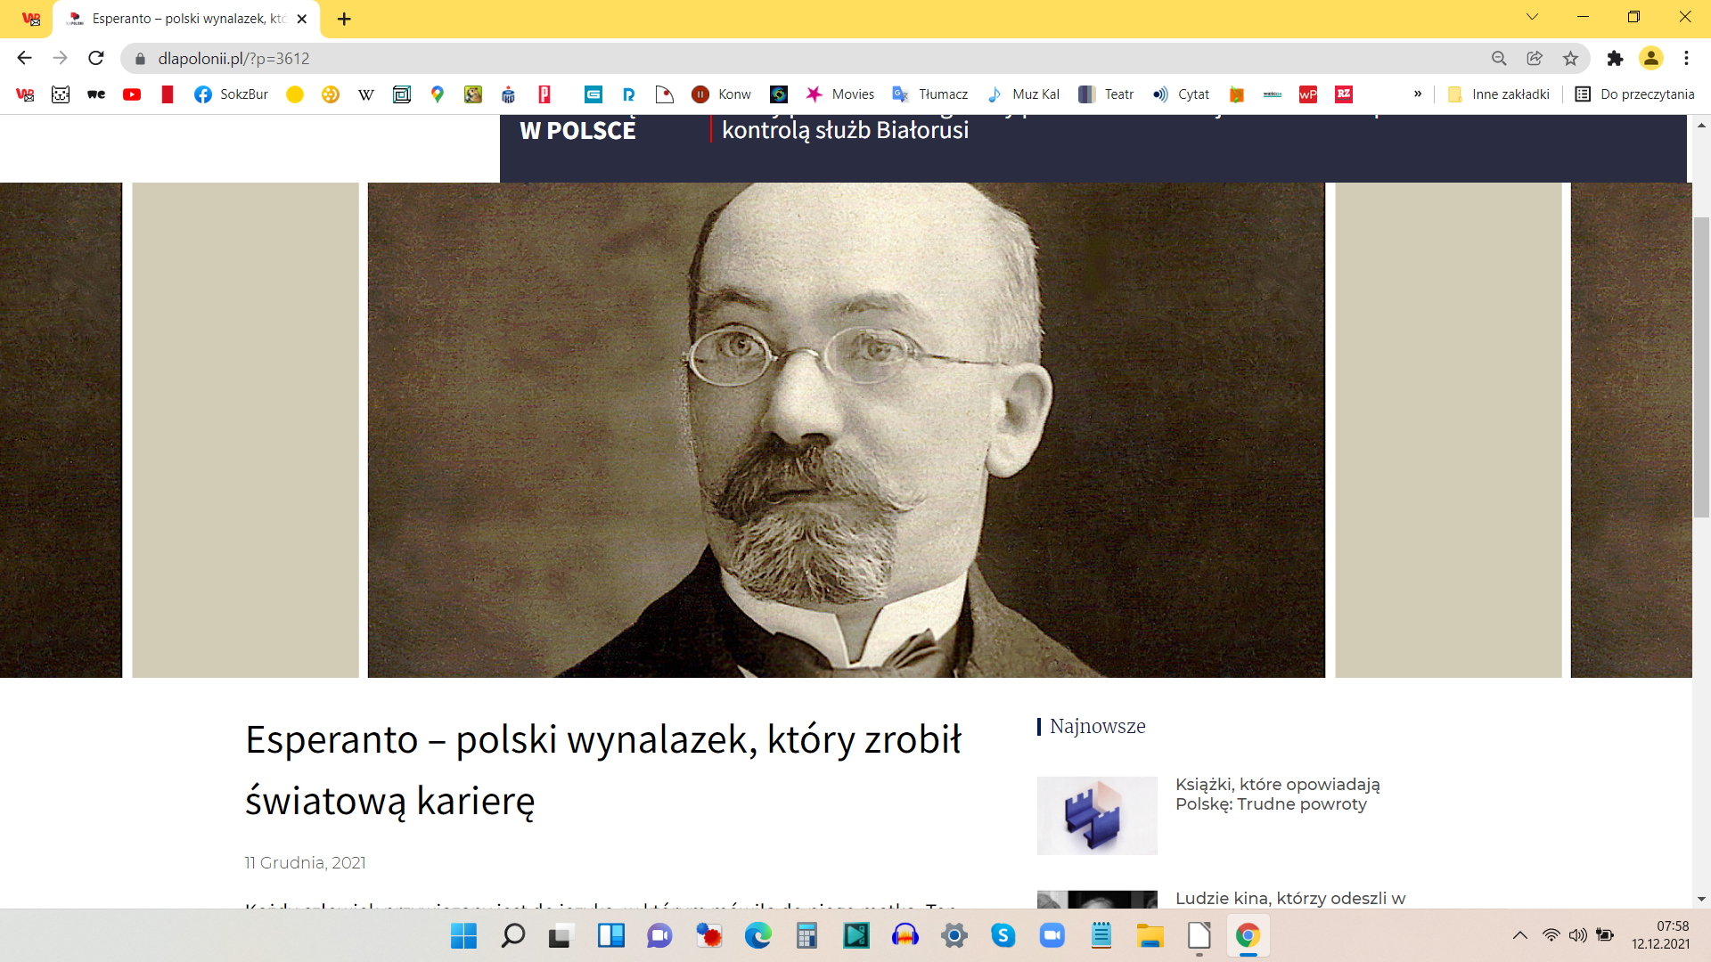
Task: Reload the page with the refresh icon
Action: (96, 58)
